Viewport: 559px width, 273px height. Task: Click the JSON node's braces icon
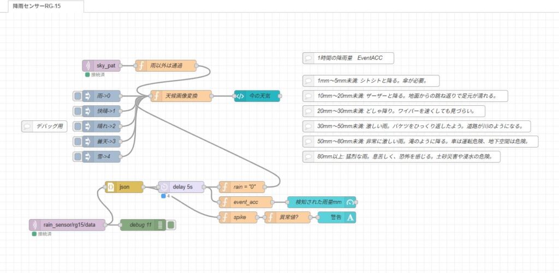pos(110,187)
